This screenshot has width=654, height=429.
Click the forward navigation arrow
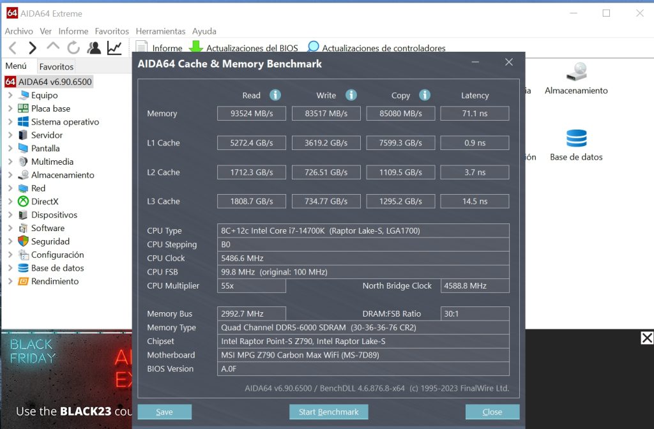click(x=33, y=48)
